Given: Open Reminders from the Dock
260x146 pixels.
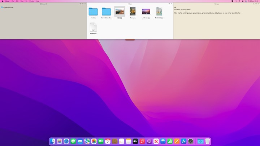Looking at the screenshot, I should [x=122, y=141].
